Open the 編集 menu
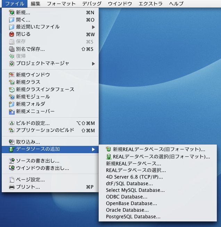221x227 pixels. 35,3
